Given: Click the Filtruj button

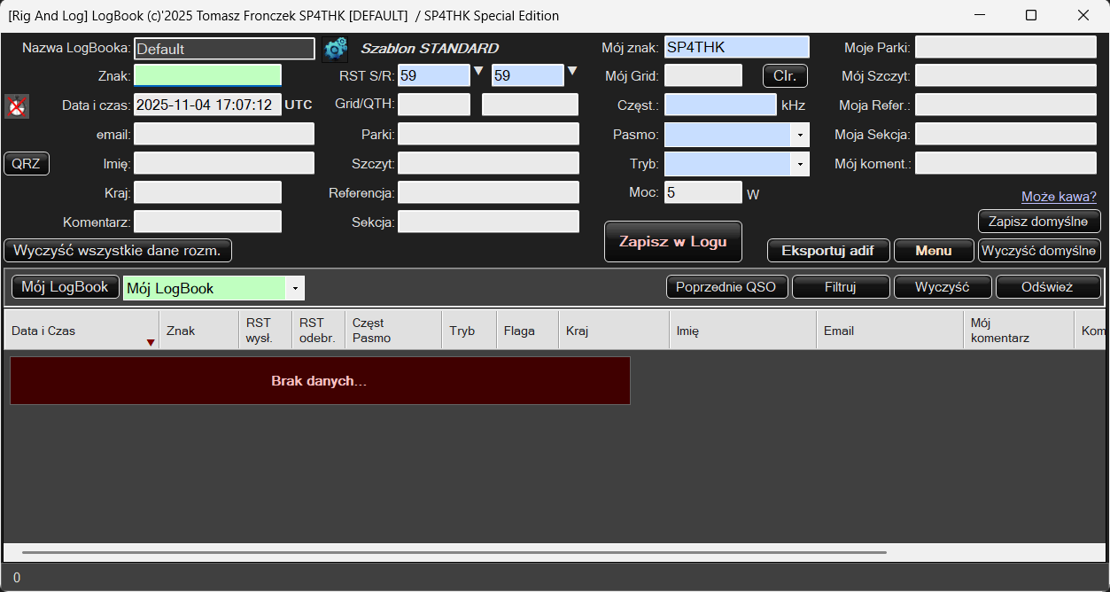Looking at the screenshot, I should click(840, 287).
